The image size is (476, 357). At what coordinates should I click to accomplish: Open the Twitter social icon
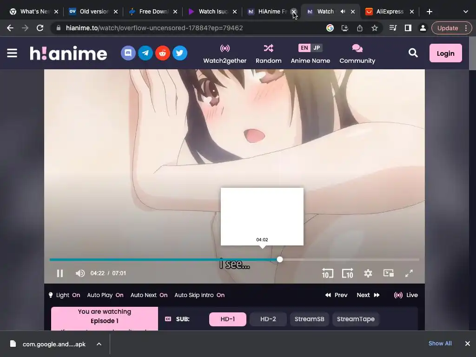click(x=180, y=53)
